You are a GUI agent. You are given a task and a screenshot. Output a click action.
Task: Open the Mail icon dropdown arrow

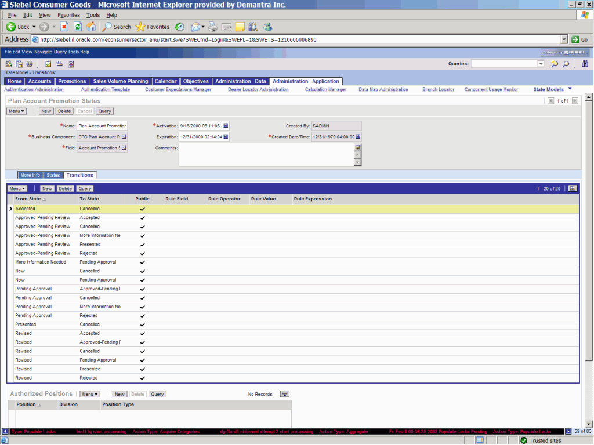(x=203, y=27)
